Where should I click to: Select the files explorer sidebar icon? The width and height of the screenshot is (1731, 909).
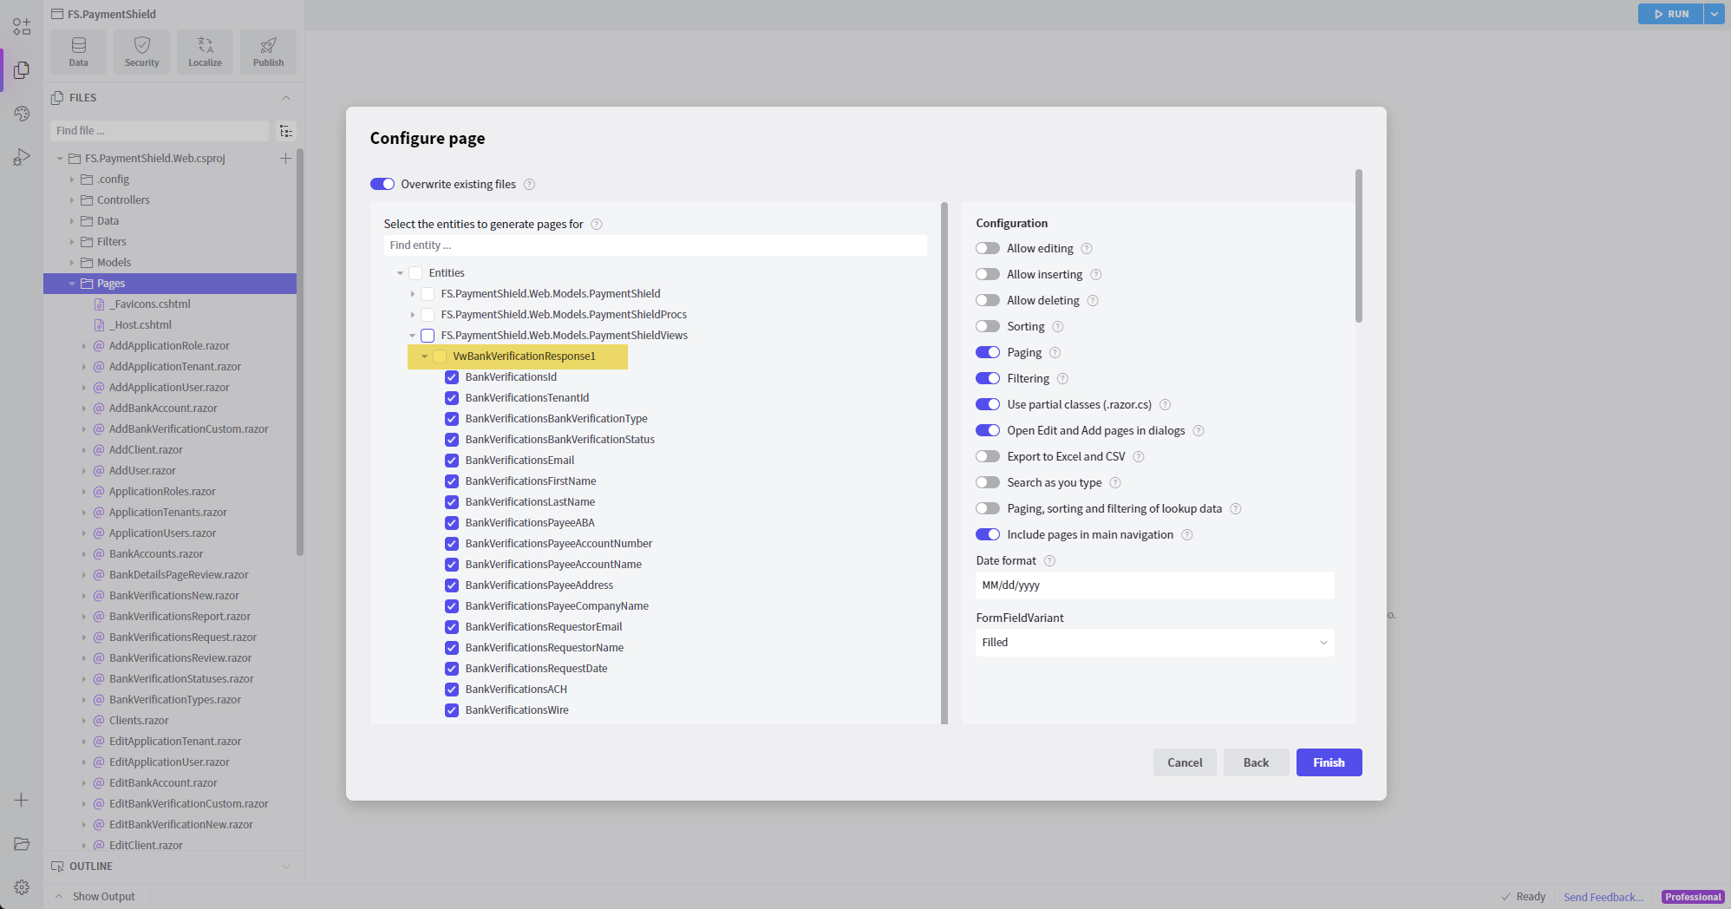coord(22,70)
